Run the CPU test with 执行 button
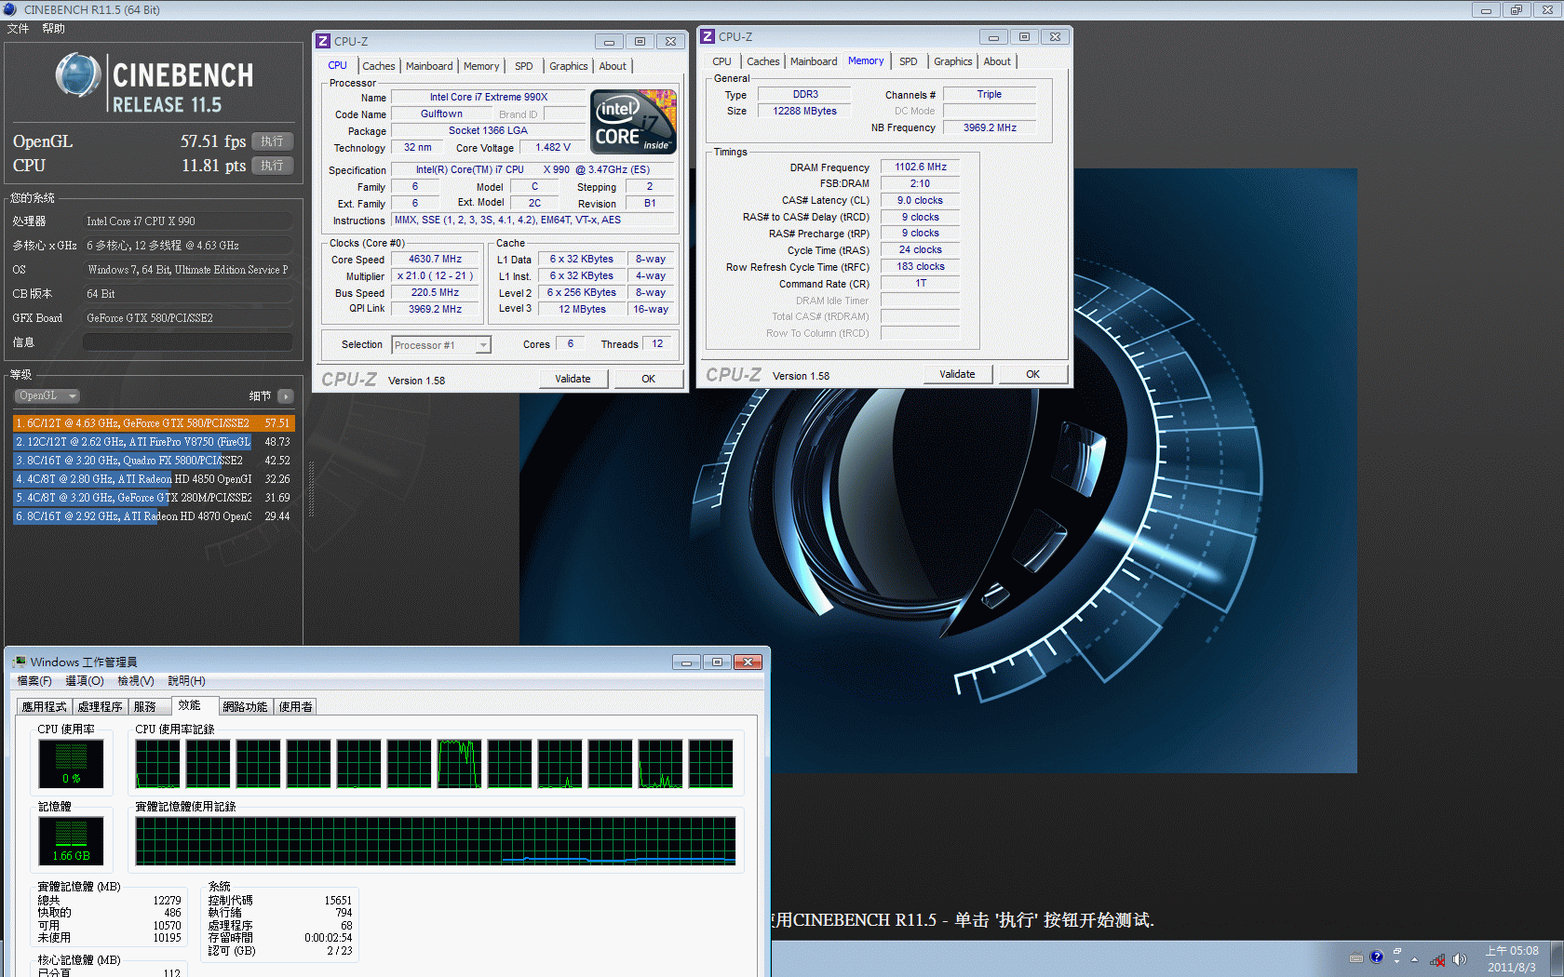This screenshot has width=1564, height=977. (x=272, y=166)
